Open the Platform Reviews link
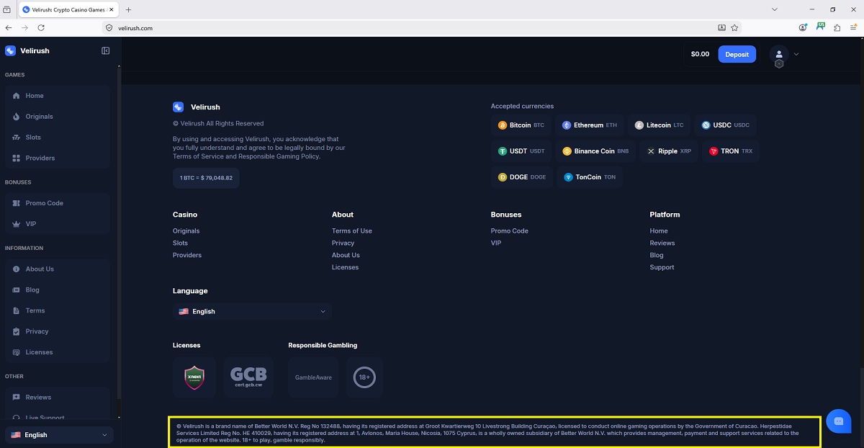This screenshot has height=448, width=864. click(662, 243)
